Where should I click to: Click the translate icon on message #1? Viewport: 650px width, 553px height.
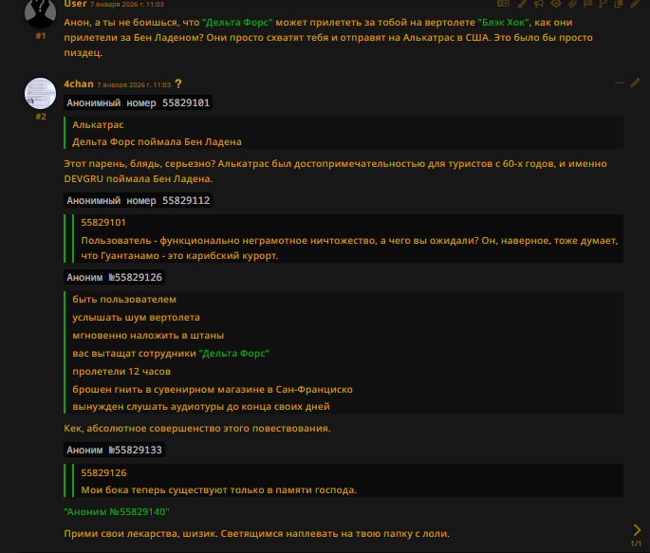(x=503, y=3)
